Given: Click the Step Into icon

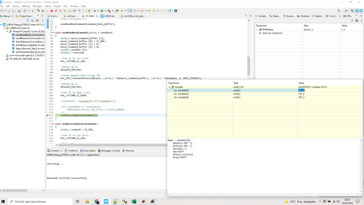Looking at the screenshot, I should pyautogui.click(x=61, y=11).
